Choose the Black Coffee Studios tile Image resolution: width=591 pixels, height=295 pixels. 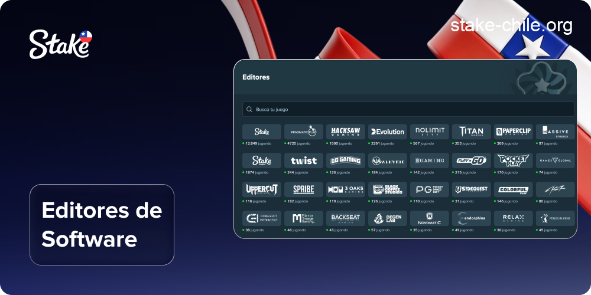tap(388, 189)
